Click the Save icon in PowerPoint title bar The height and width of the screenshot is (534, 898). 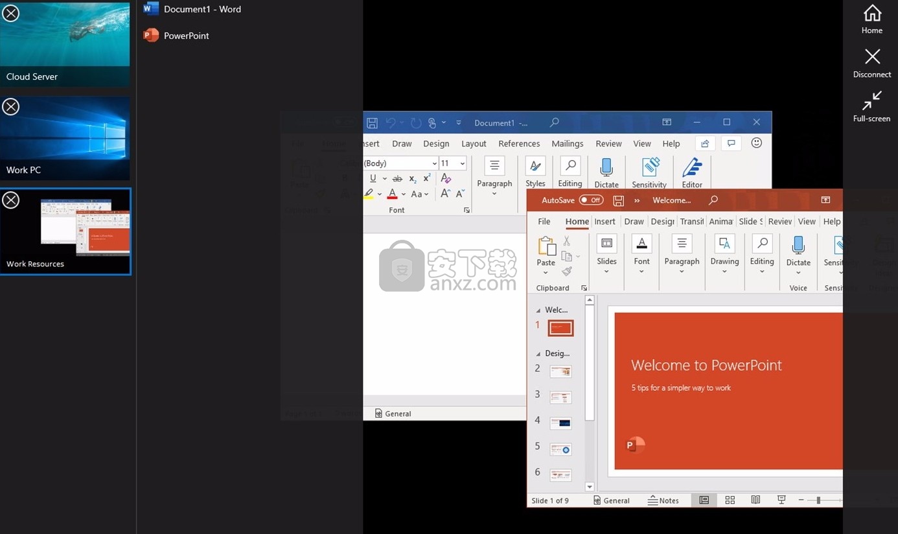pyautogui.click(x=618, y=200)
